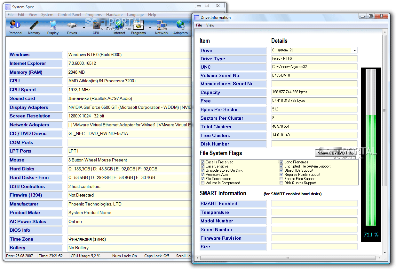Viewport: 396px width, 269px height.
Task: Click the System Spec title bar icon
Action: [x=9, y=7]
